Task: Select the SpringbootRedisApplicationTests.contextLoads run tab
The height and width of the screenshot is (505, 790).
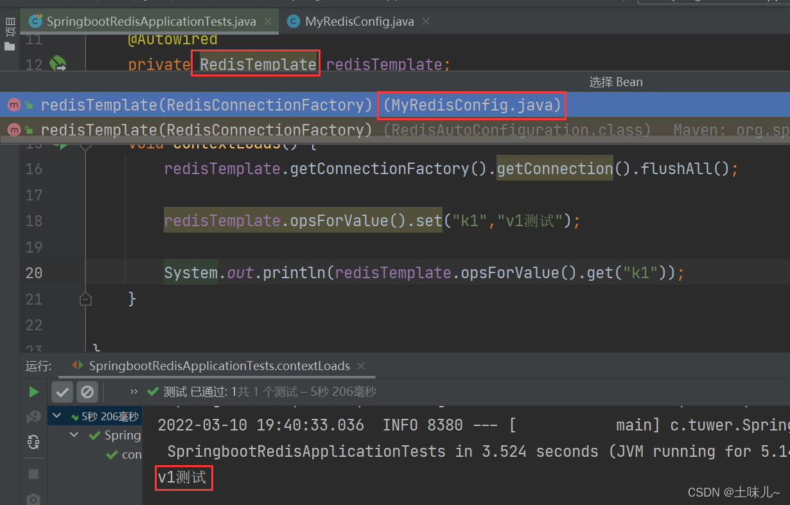Action: point(219,366)
